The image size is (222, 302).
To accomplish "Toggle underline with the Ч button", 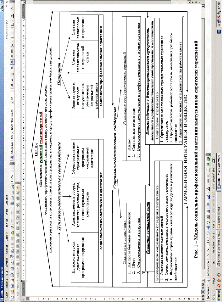I will [12, 74].
